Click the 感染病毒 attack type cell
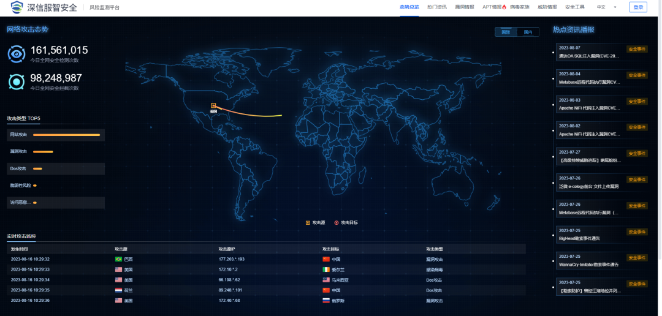This screenshot has height=316, width=662. click(x=435, y=269)
